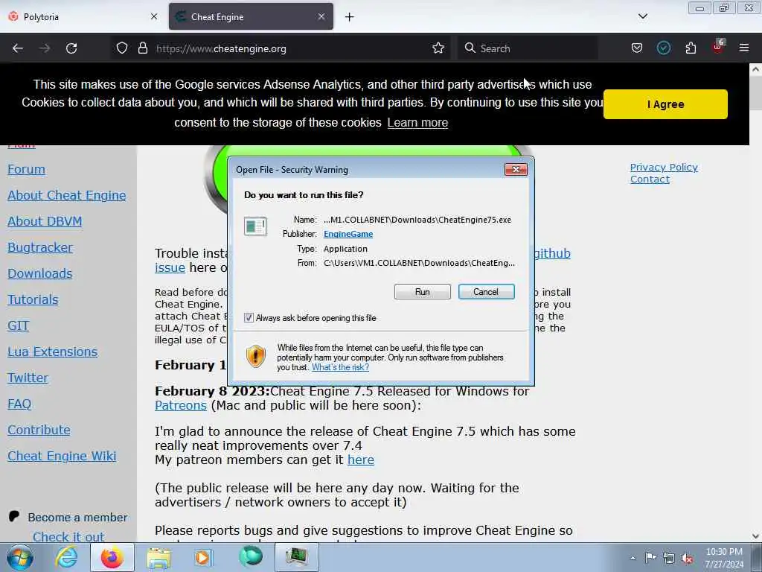Open the EngineGame publisher link
Image resolution: width=762 pixels, height=572 pixels.
click(x=348, y=234)
